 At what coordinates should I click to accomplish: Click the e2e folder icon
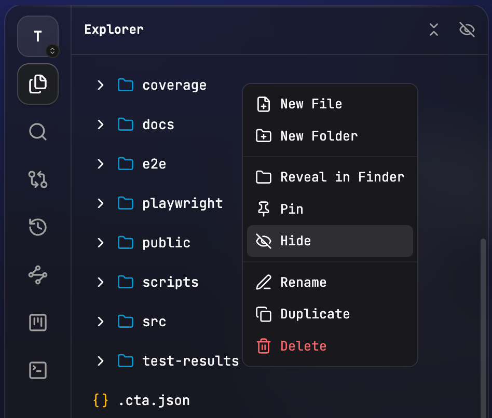coord(126,164)
